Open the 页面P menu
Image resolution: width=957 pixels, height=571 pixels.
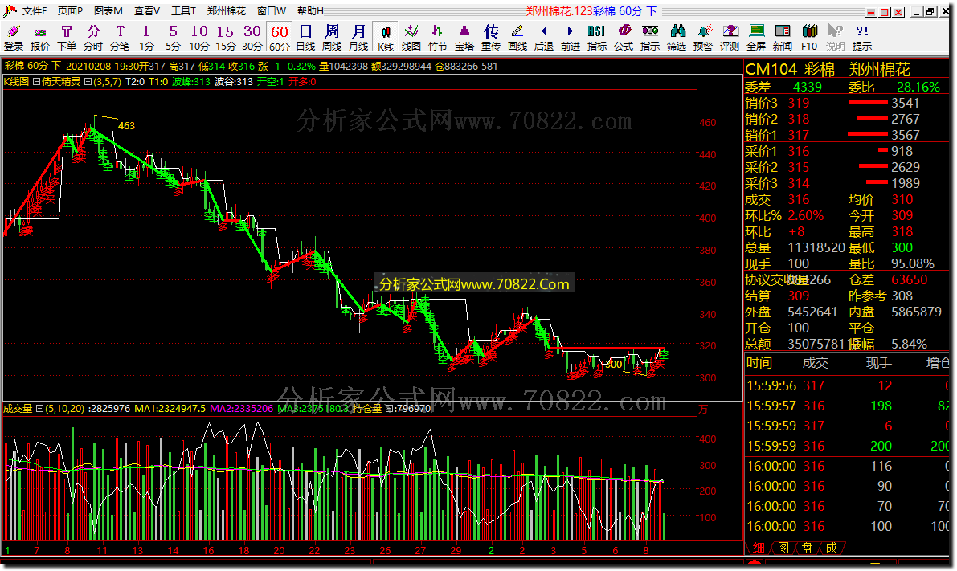(70, 11)
